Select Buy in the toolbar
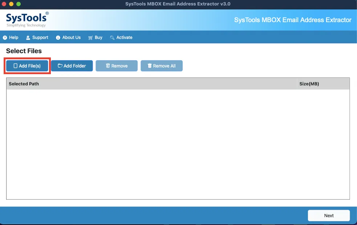This screenshot has width=357, height=225. (x=95, y=37)
